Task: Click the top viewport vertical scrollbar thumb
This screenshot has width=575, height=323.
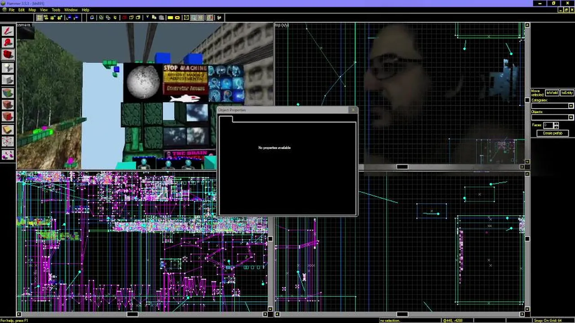Action: (x=527, y=100)
